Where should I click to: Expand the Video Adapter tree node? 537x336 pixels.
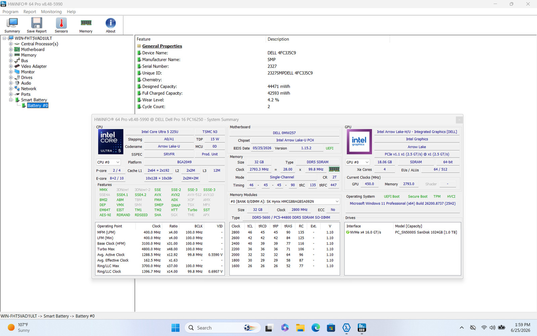pyautogui.click(x=11, y=66)
